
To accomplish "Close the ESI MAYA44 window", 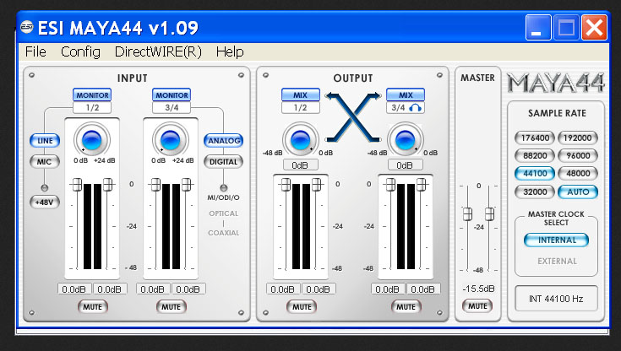I will (594, 28).
